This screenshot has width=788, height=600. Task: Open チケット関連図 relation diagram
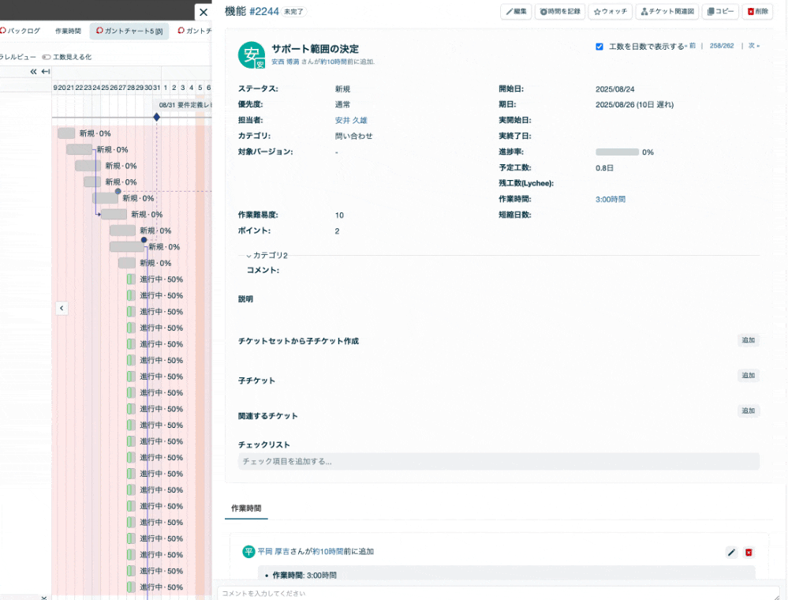[x=667, y=12]
